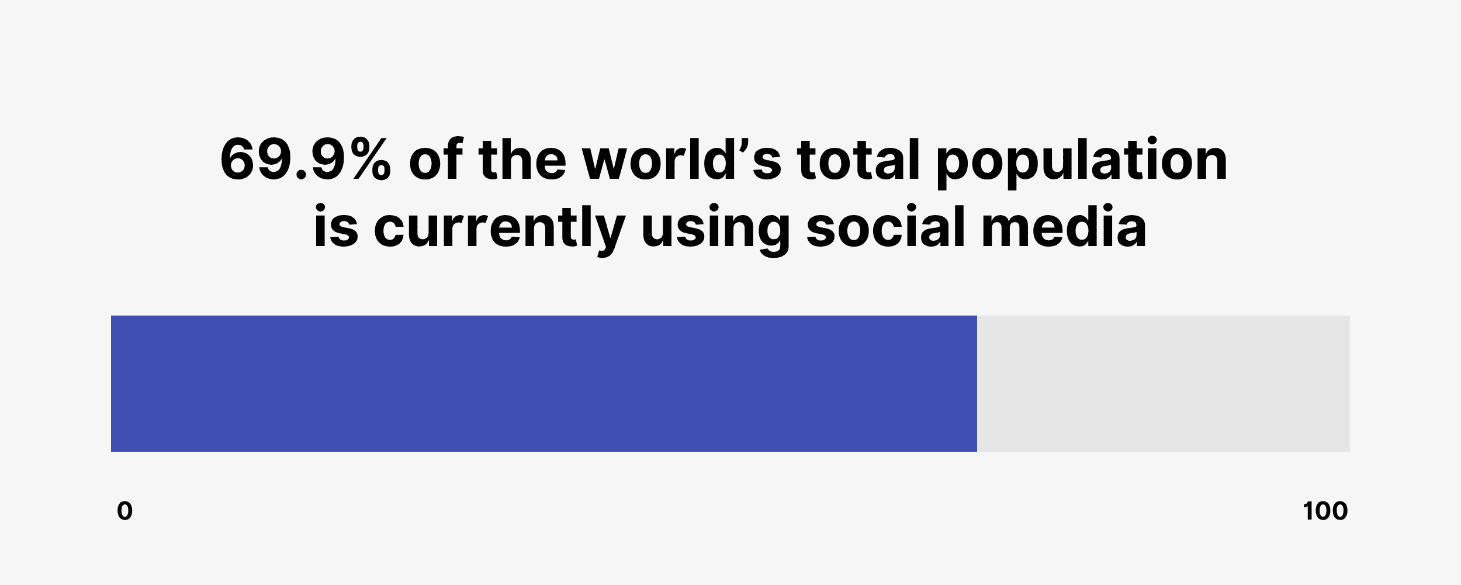The width and height of the screenshot is (1461, 585).
Task: Click the word "of" in the headline
Action: point(435,160)
